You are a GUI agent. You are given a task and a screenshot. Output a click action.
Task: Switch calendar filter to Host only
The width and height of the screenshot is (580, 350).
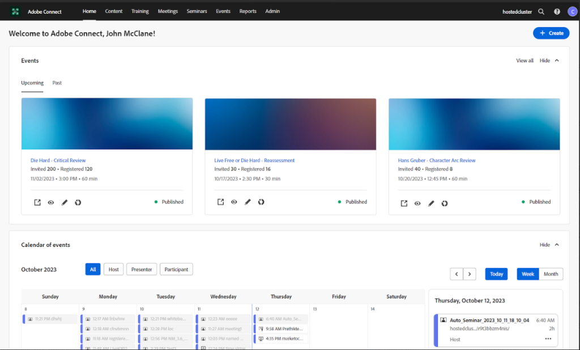tap(113, 269)
